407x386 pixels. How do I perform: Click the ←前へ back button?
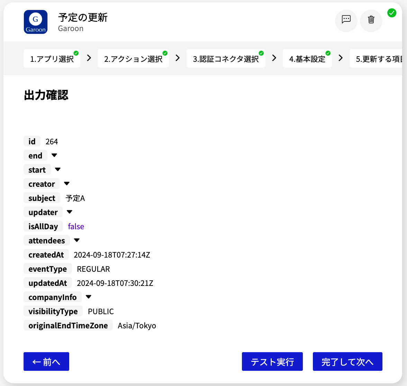coord(46,361)
